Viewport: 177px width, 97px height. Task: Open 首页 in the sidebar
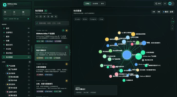coord(16,28)
